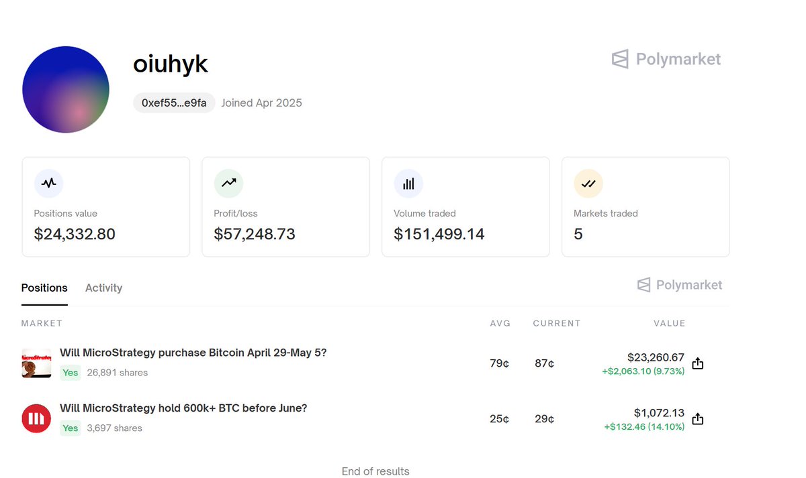Click the share icon for Bitcoin purchase position
The width and height of the screenshot is (806, 478).
pyautogui.click(x=698, y=363)
